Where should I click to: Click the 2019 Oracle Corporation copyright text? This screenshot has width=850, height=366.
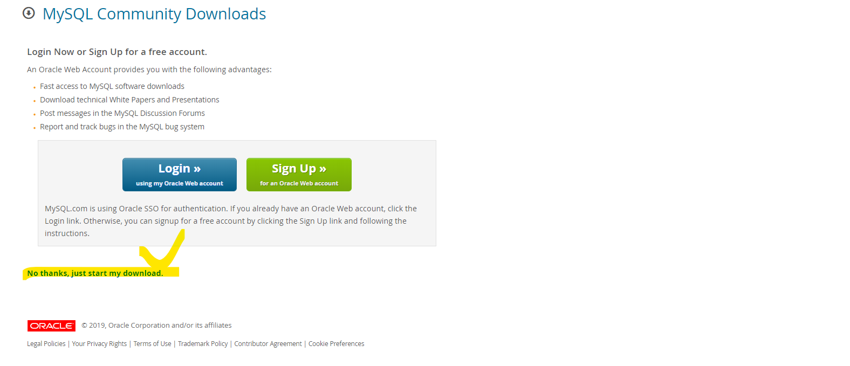(156, 326)
